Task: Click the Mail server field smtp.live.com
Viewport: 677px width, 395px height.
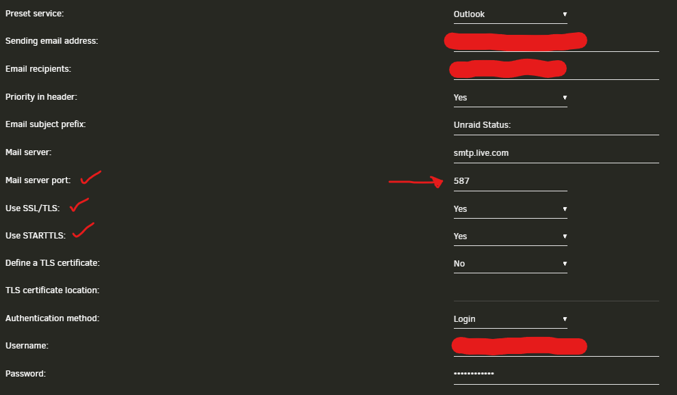Action: [556, 153]
